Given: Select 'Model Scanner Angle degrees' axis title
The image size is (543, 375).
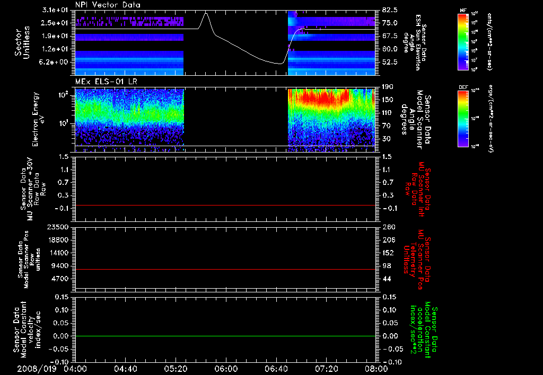Looking at the screenshot, I should click(416, 120).
